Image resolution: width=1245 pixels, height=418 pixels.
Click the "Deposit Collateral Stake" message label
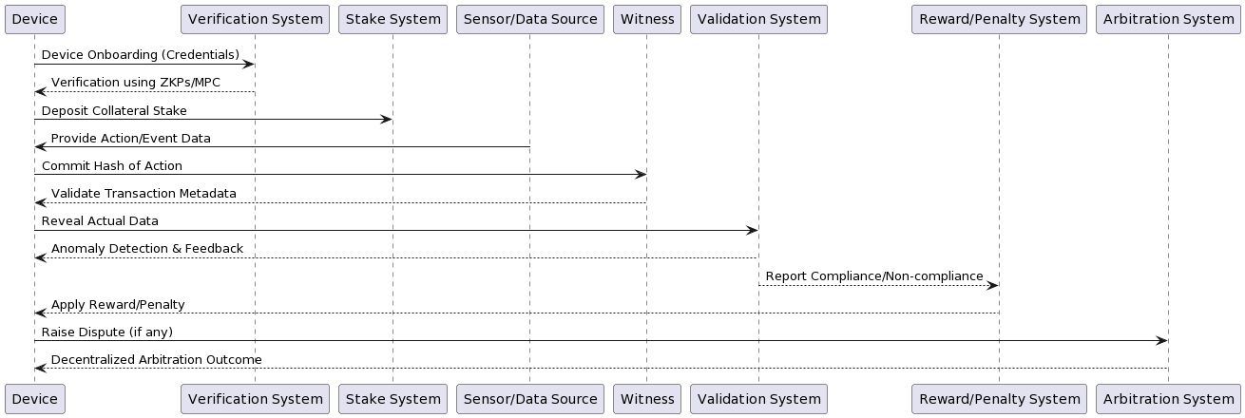click(114, 110)
